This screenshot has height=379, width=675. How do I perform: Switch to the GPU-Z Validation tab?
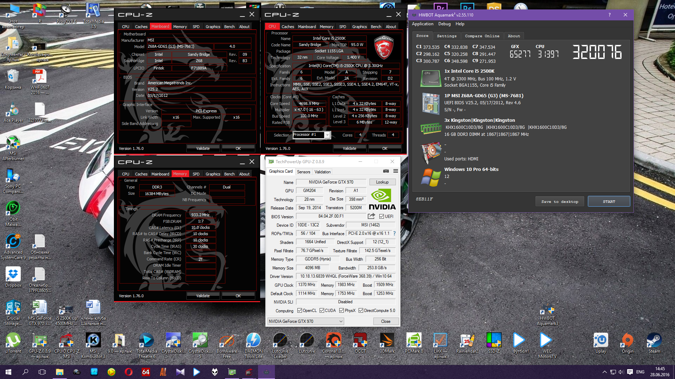[x=322, y=172]
